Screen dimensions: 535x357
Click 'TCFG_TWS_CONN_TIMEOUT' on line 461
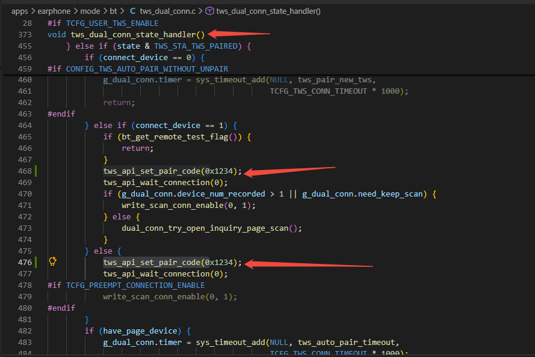[318, 91]
